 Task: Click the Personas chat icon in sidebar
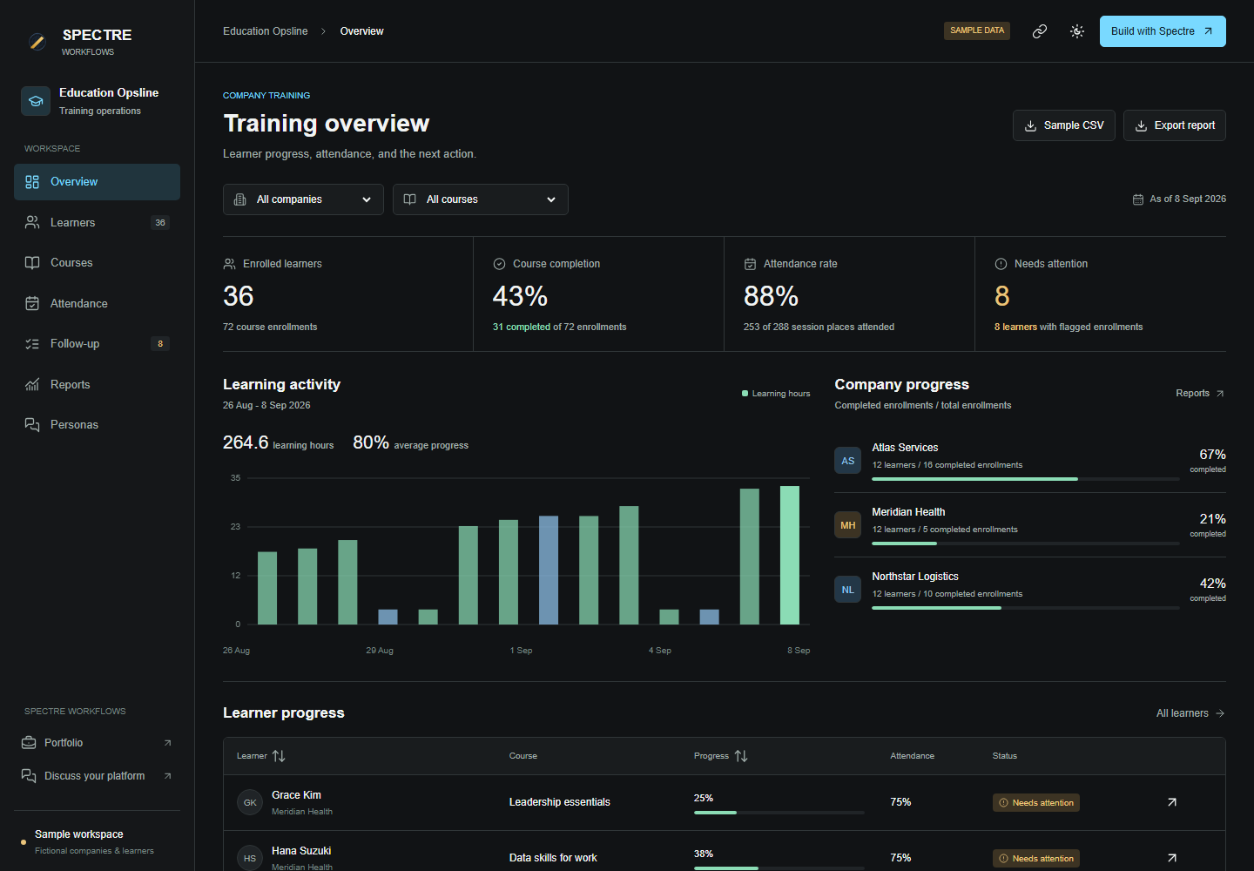[x=32, y=425]
